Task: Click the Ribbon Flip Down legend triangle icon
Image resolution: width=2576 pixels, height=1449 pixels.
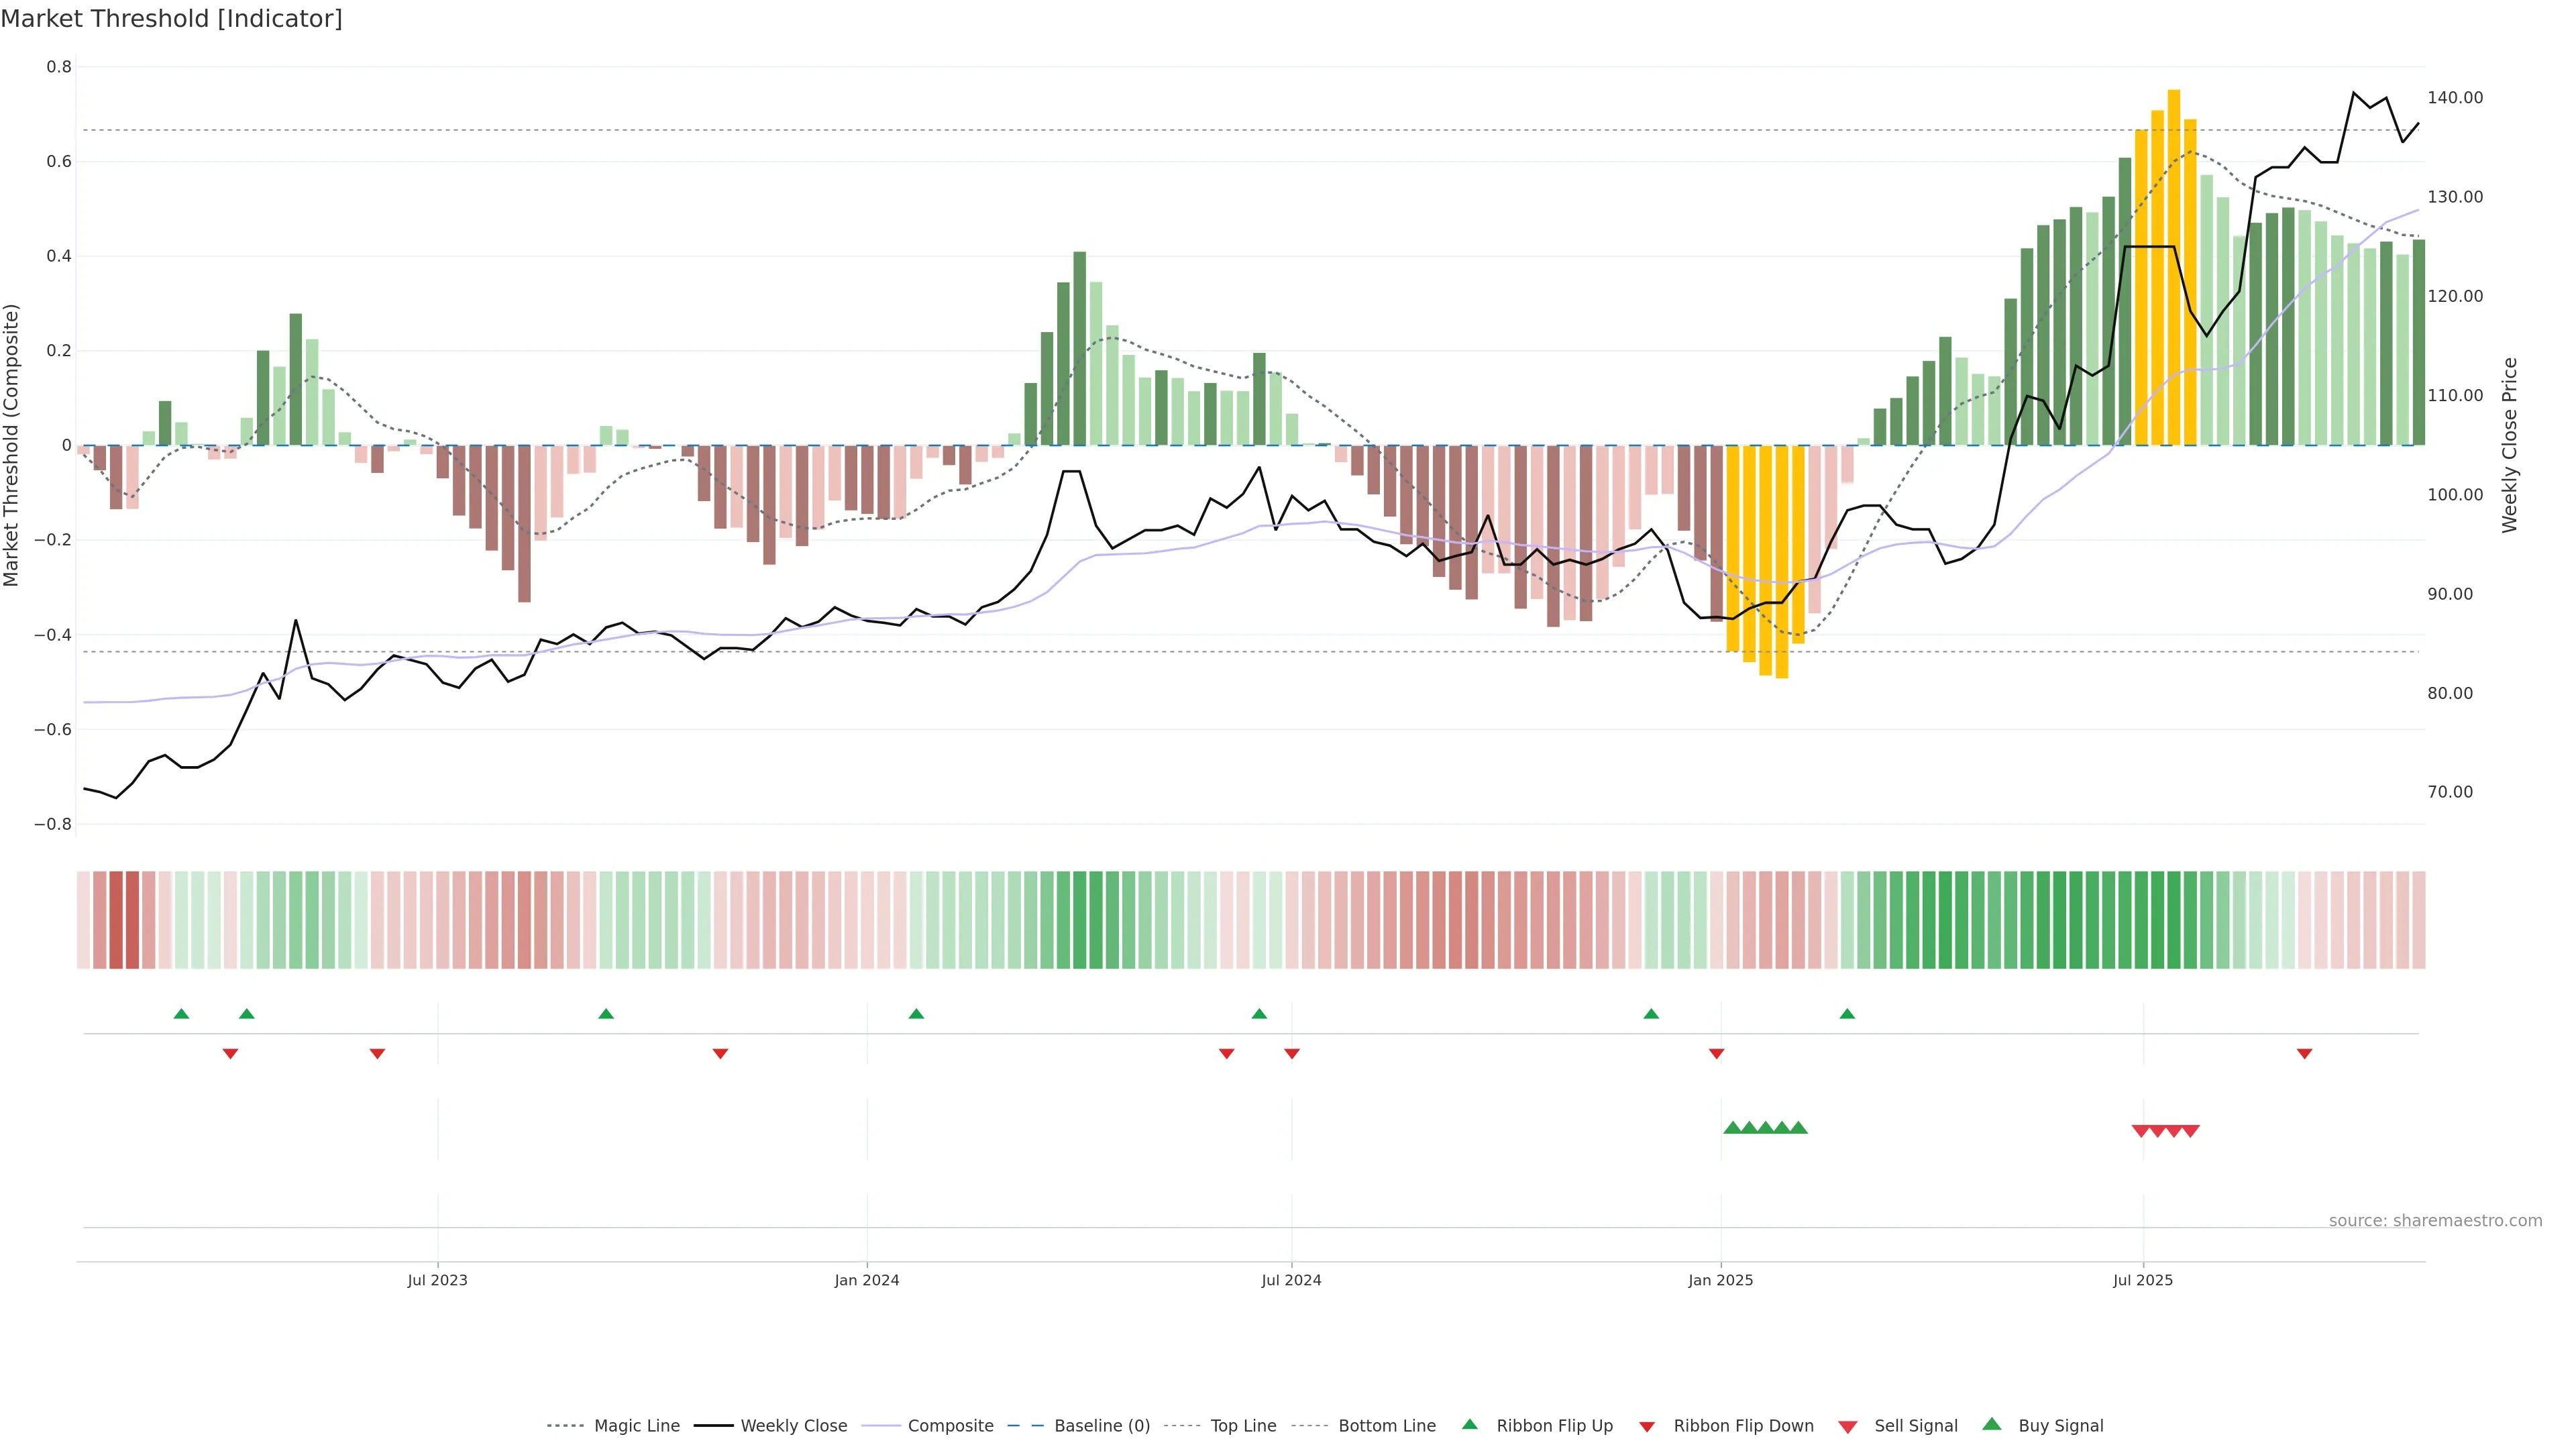Action: (1647, 1427)
